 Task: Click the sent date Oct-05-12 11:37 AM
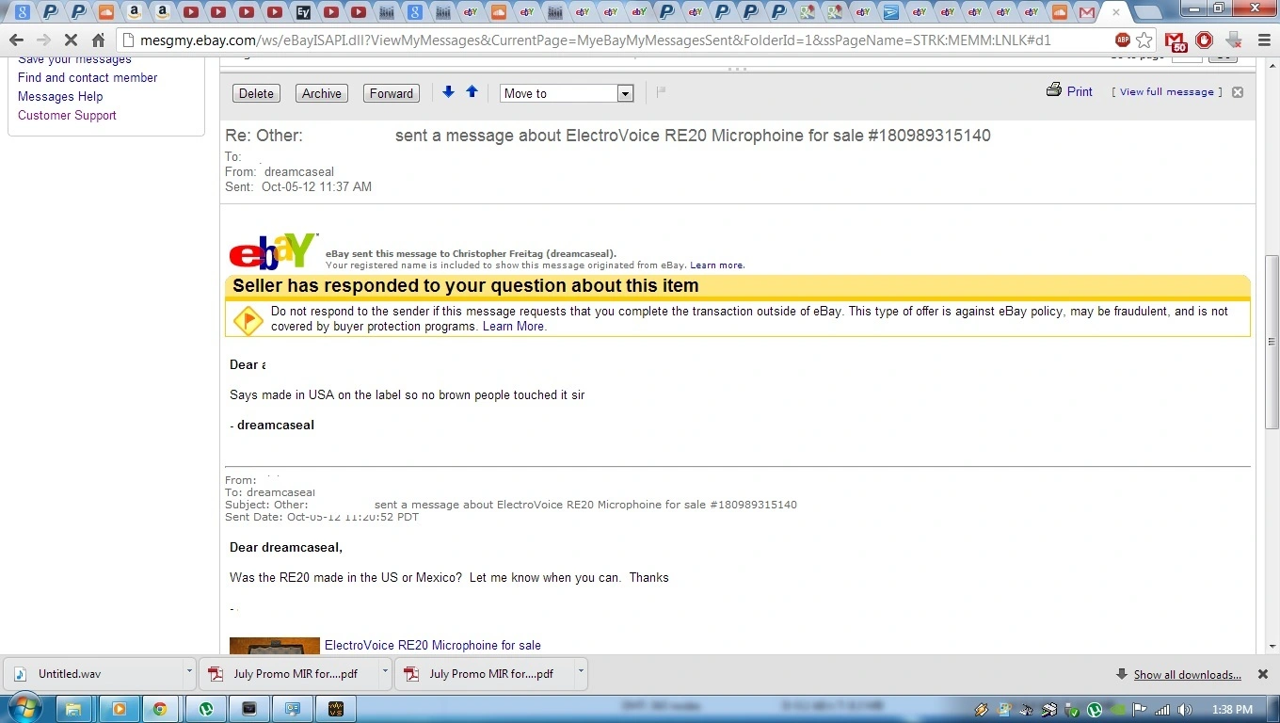(316, 186)
